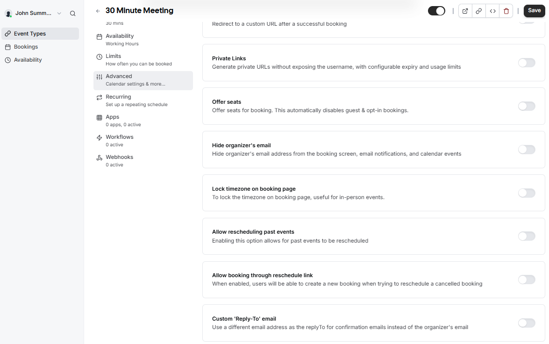Enable the Offer seats toggle
Screen dimensions: 549x344
(x=527, y=106)
